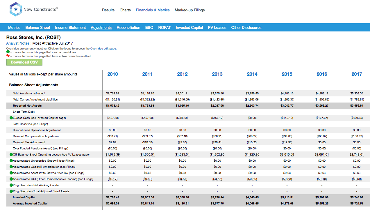Click the 2014 column header

252,74
